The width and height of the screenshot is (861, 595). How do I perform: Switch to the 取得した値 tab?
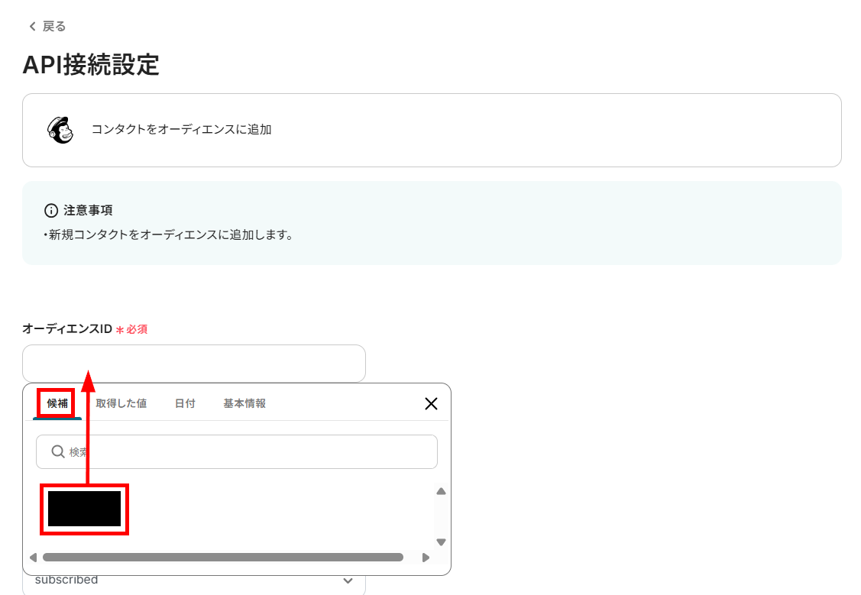tap(121, 403)
